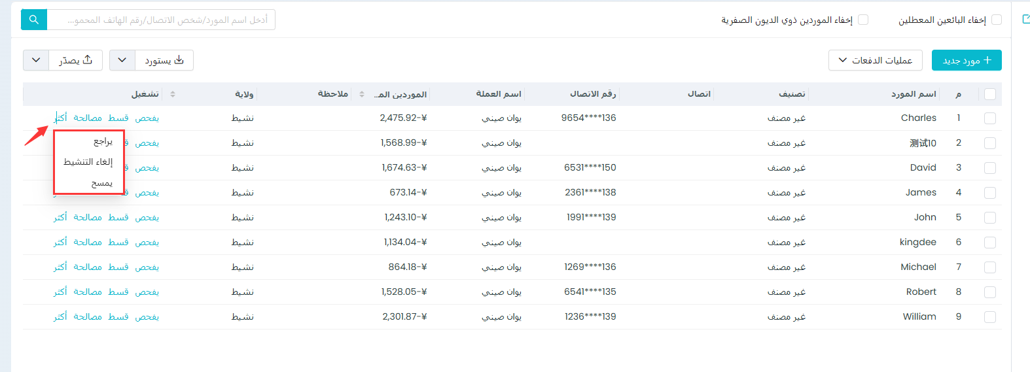The height and width of the screenshot is (372, 1030).
Task: Choose يراجع from the popup menu
Action: coord(103,141)
